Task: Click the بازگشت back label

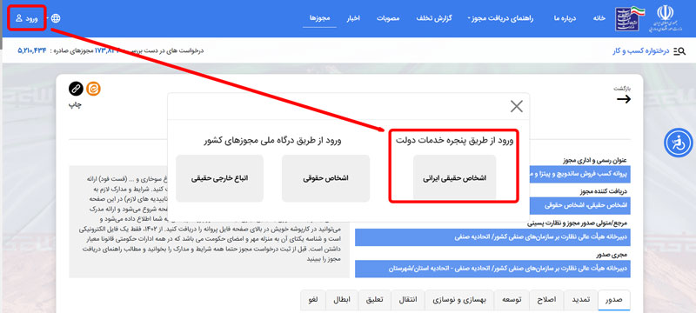Action: tap(622, 88)
